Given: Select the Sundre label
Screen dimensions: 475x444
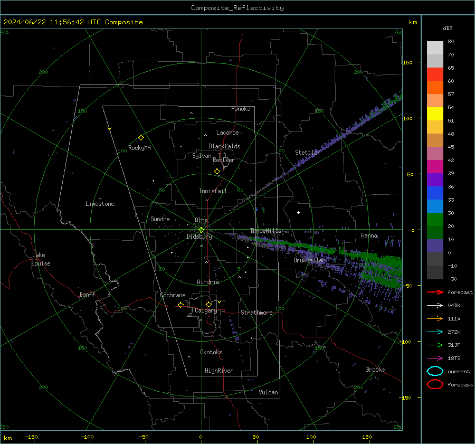Looking at the screenshot, I should [160, 219].
